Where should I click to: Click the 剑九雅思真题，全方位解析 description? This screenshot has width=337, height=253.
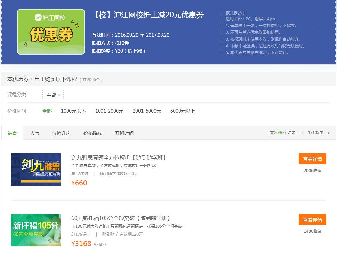click(x=115, y=166)
